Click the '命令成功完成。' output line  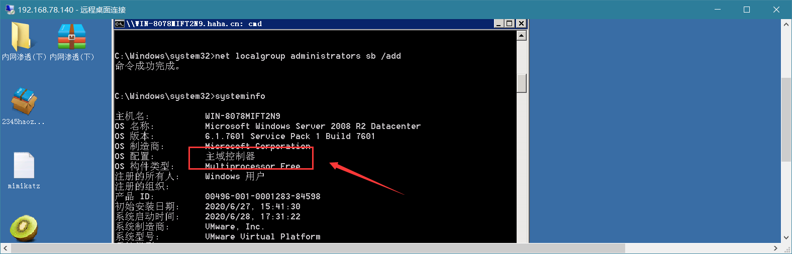(147, 66)
